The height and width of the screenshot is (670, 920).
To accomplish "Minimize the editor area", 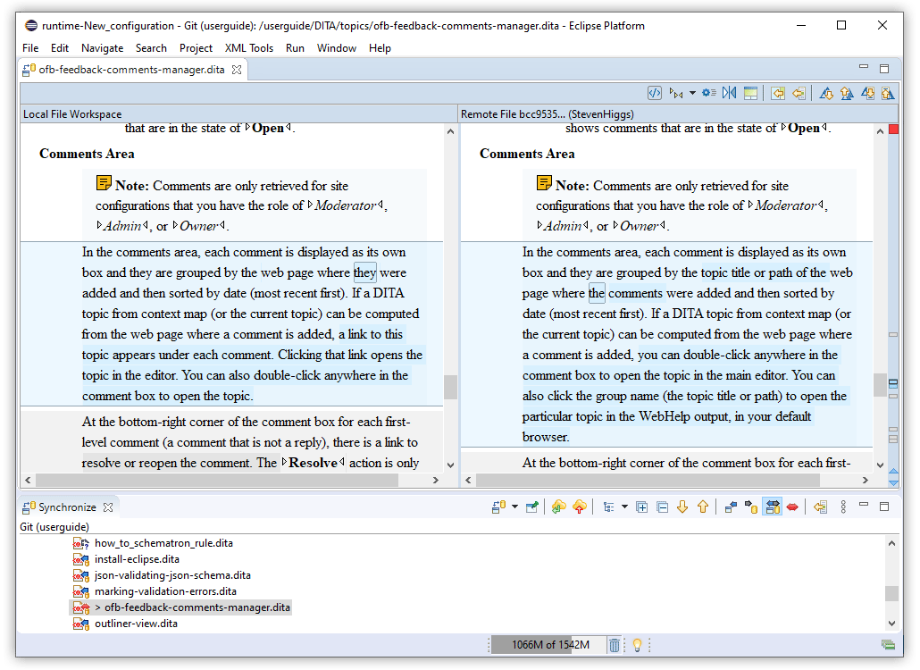I will click(864, 68).
